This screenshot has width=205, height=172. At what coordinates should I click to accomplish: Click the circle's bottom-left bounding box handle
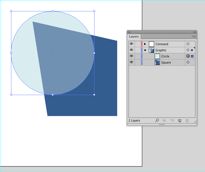pyautogui.click(x=11, y=95)
